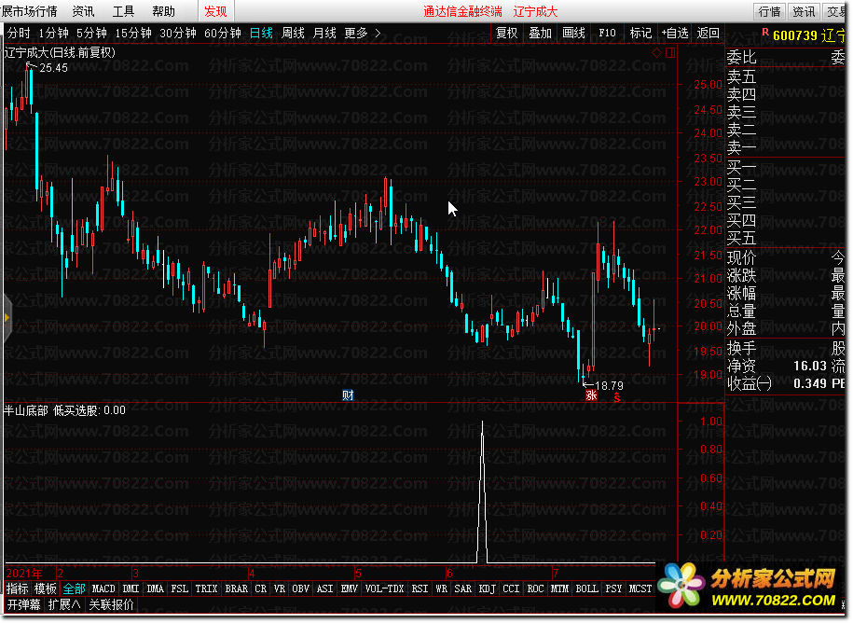Apply the VR indicator
This screenshot has height=623, width=853.
pos(280,588)
